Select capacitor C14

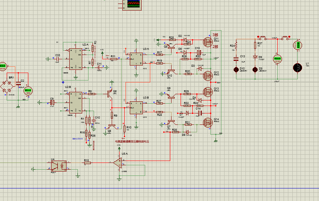tap(200, 113)
